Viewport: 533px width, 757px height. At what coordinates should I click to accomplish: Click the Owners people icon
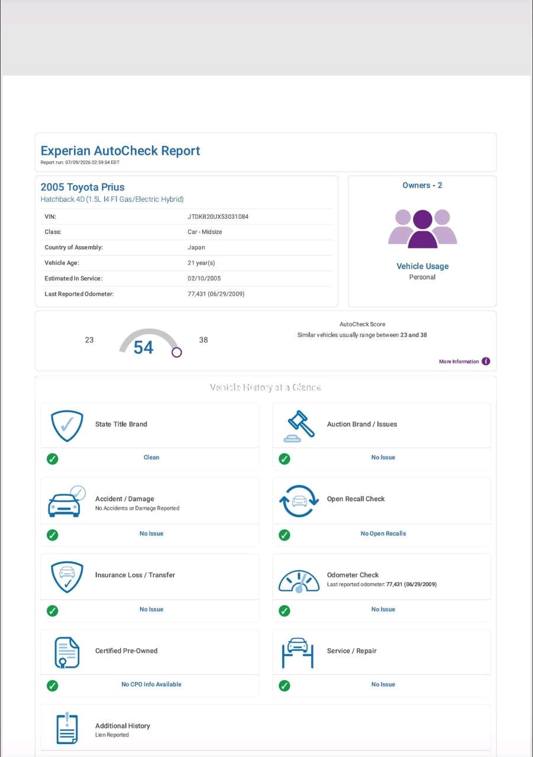click(422, 228)
